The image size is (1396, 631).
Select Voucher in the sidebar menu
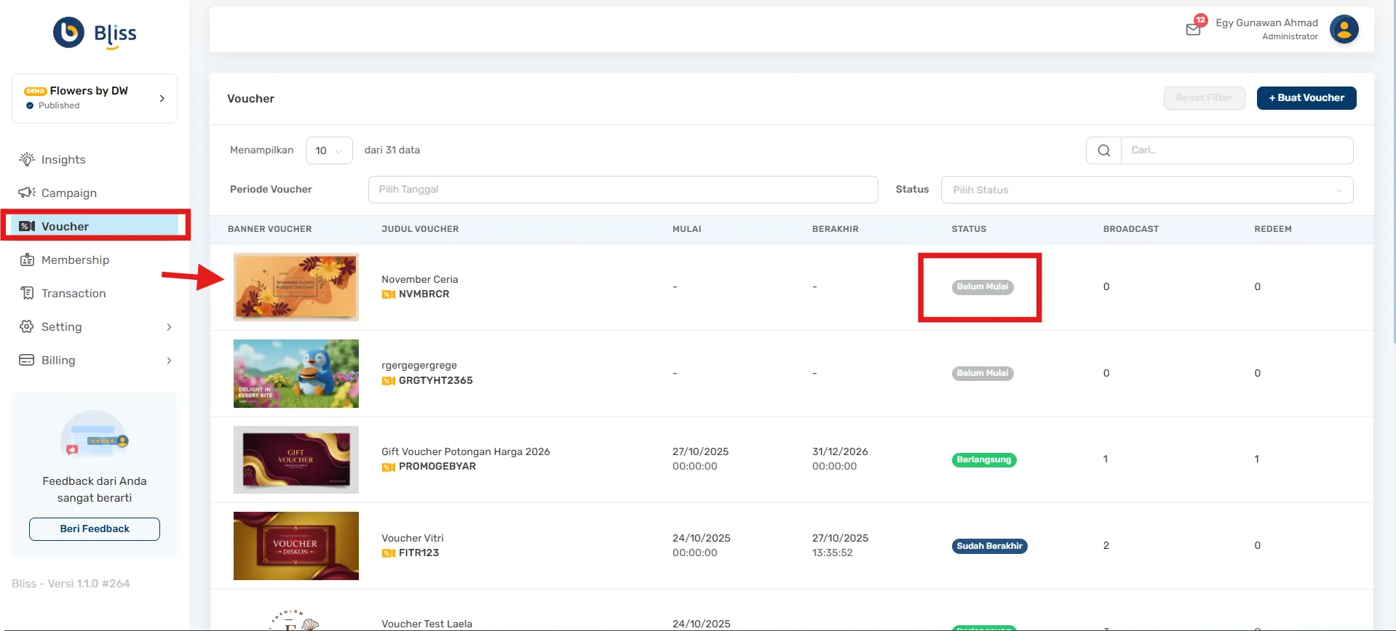tap(65, 226)
